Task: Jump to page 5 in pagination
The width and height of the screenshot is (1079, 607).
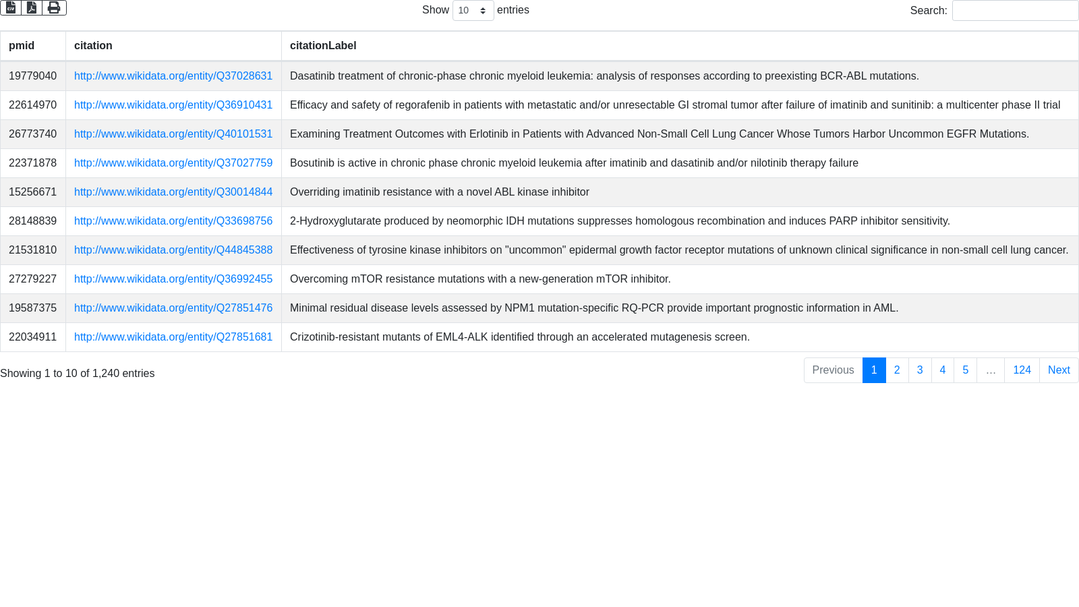Action: 965,370
